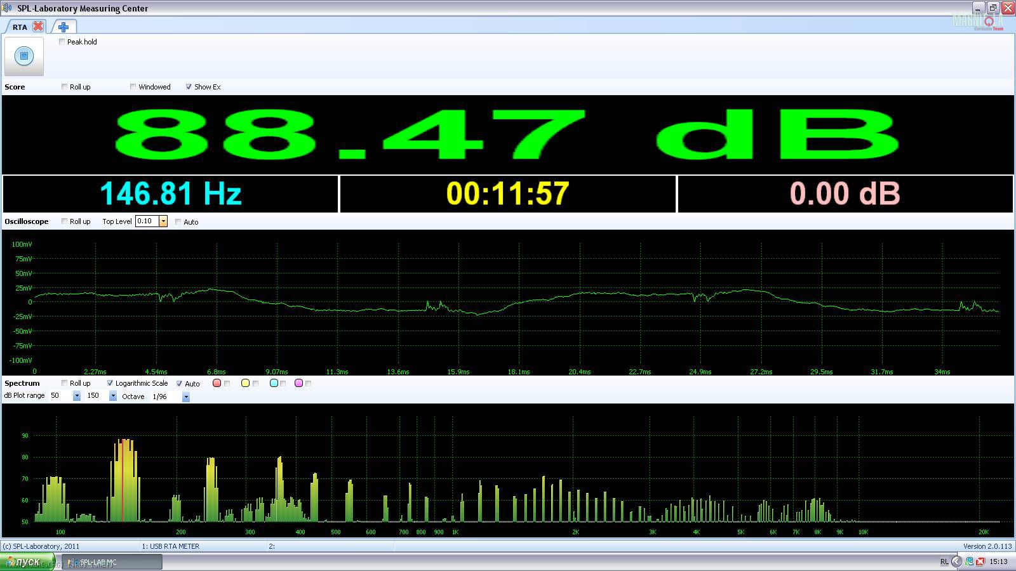Click the Top Level 0.10 value field
The height and width of the screenshot is (571, 1016).
tap(147, 221)
